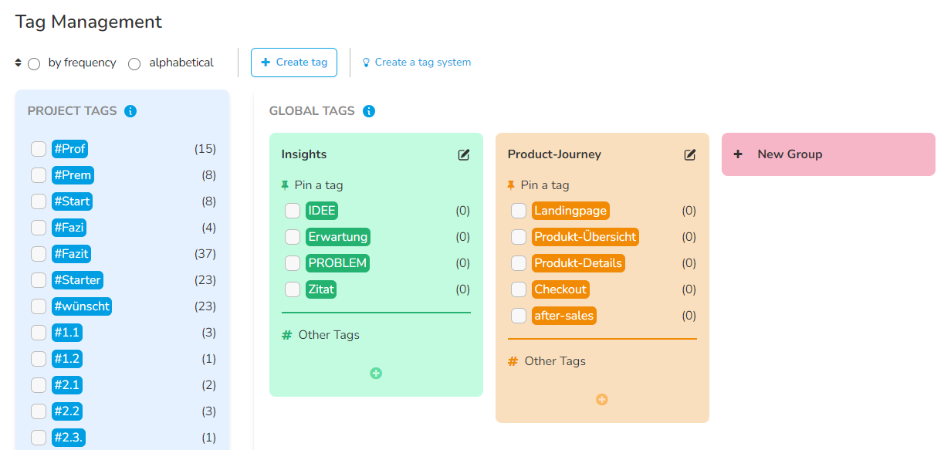The image size is (944, 450).
Task: Click the #wünscht tag label in Project Tags
Action: click(81, 306)
